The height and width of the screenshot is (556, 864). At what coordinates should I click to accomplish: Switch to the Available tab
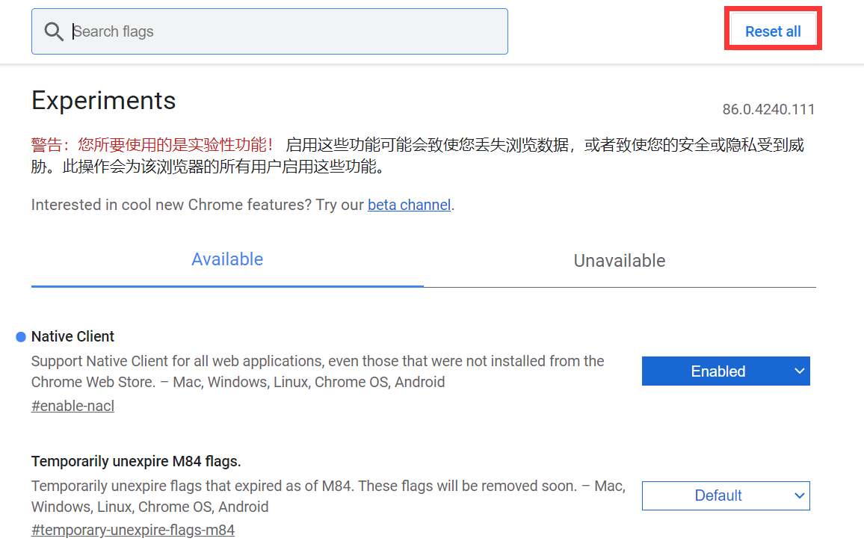click(x=227, y=259)
